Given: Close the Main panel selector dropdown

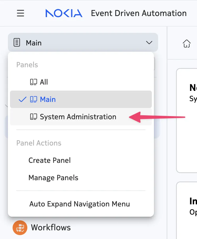Looking at the screenshot, I should coord(83,42).
